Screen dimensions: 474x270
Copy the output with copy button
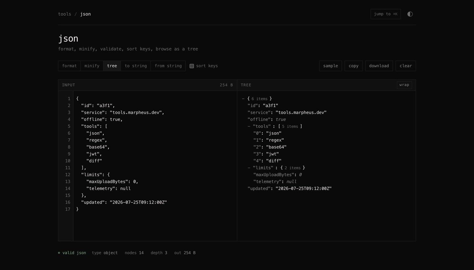pyautogui.click(x=354, y=66)
